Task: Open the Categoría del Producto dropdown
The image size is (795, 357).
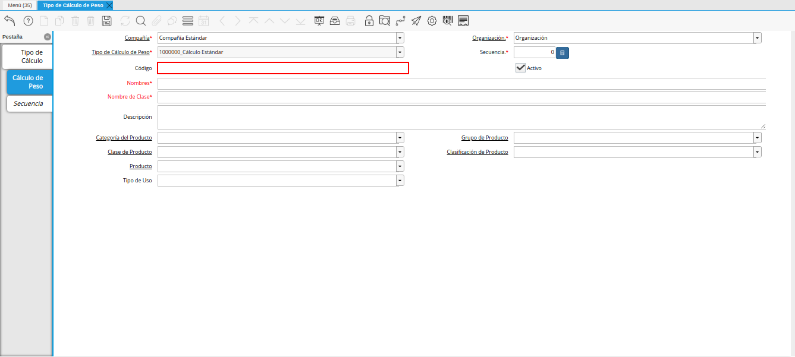Action: click(400, 138)
